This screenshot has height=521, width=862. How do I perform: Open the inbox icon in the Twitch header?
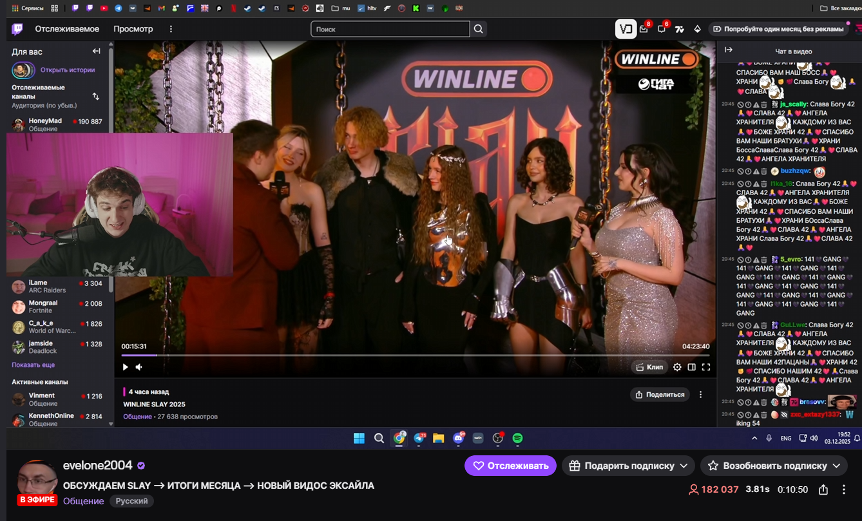(644, 29)
